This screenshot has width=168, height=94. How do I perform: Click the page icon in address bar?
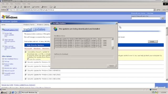coord(8,10)
